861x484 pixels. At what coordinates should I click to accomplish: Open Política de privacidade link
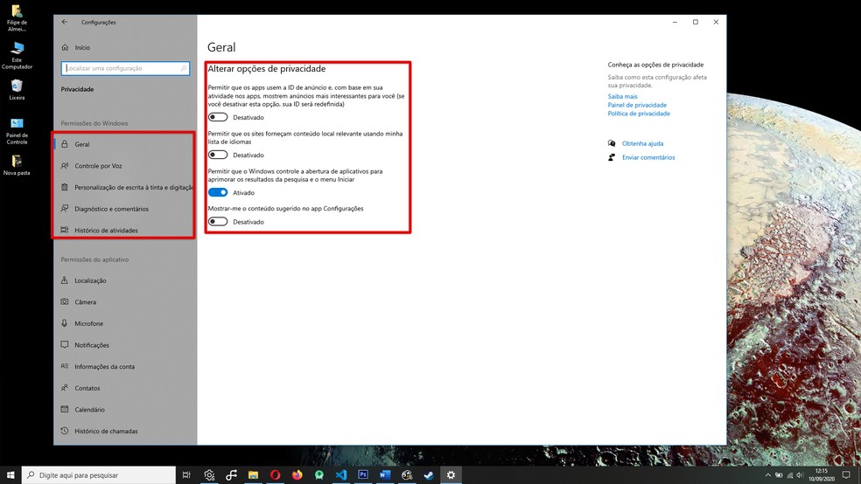pyautogui.click(x=639, y=114)
